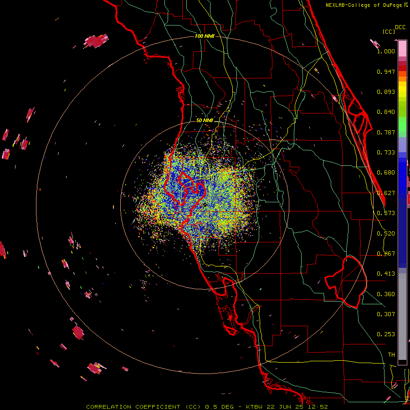Select the 0.840 scale value

(x=386, y=112)
